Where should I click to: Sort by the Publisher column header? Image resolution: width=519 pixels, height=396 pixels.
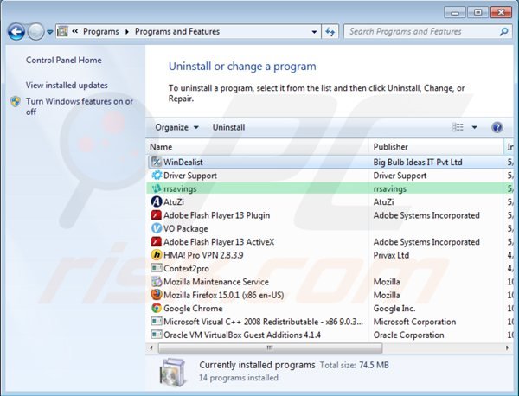click(436, 147)
